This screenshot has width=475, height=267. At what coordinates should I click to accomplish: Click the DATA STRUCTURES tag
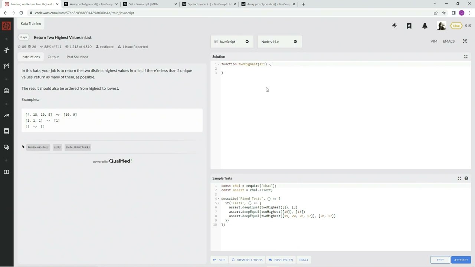pos(78,148)
